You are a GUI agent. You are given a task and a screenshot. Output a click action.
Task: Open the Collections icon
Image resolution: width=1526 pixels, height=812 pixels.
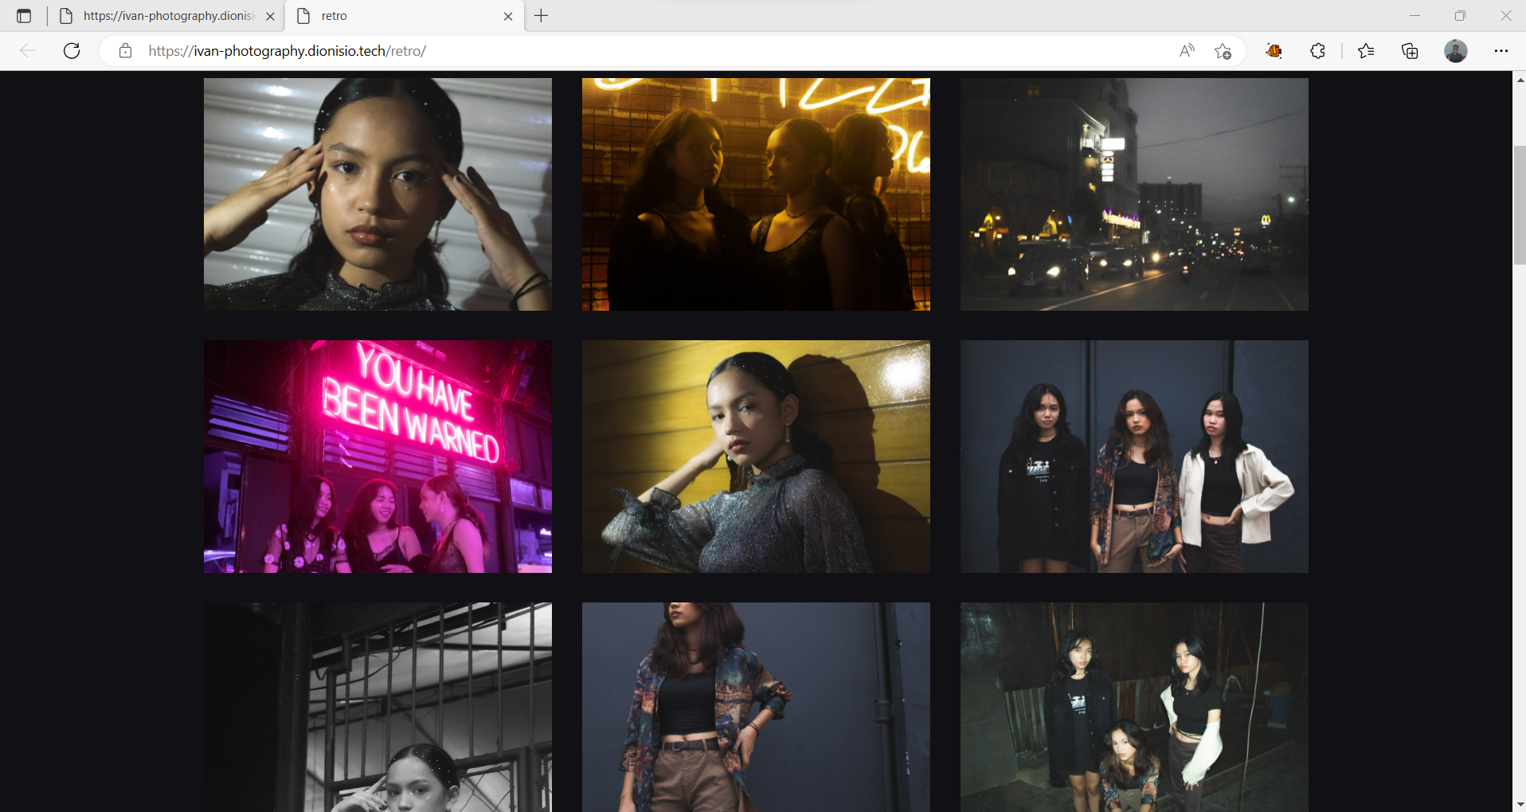tap(1410, 51)
